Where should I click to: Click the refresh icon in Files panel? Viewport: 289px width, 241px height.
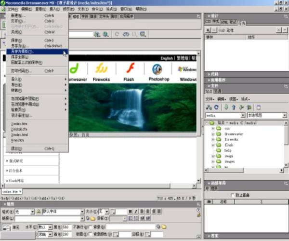[x=216, y=107]
